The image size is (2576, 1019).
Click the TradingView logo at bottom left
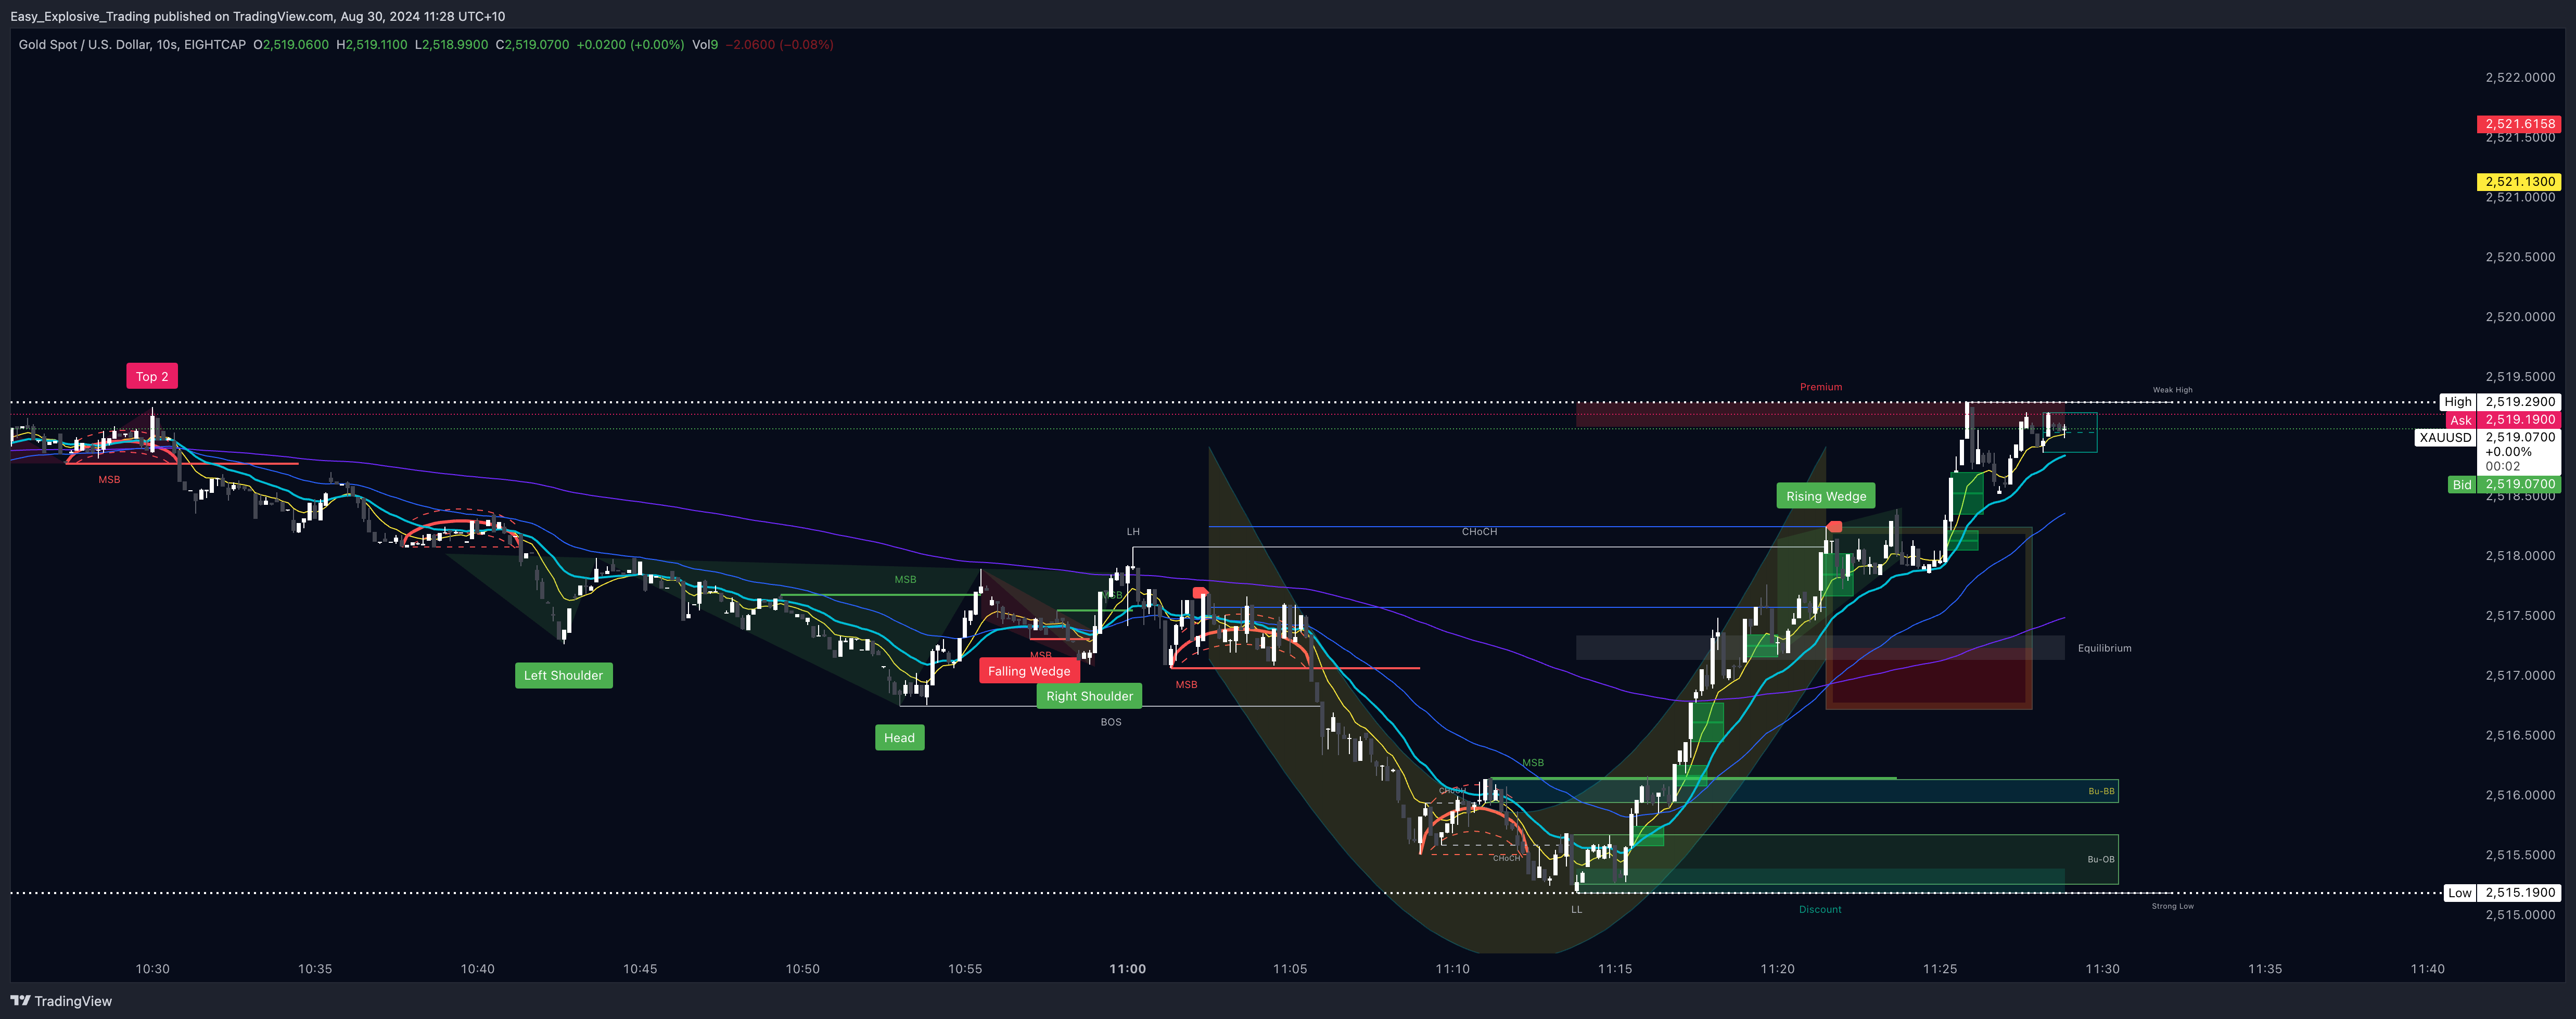61,1001
